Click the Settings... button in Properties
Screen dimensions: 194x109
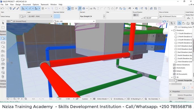pos(181,98)
